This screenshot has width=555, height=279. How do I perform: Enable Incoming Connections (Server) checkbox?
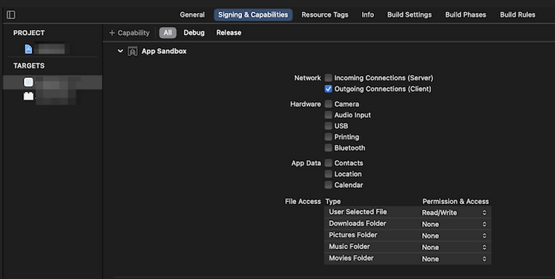pos(329,78)
